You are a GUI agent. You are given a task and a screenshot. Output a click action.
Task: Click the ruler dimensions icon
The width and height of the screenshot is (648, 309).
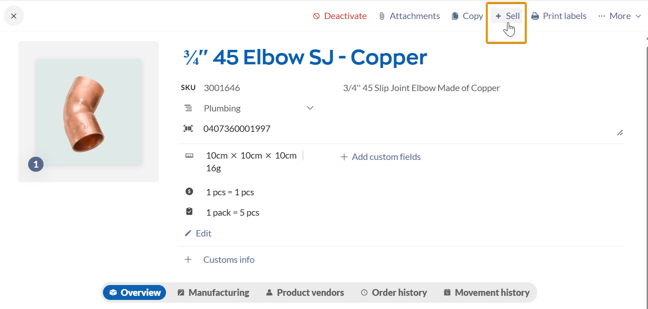point(189,156)
